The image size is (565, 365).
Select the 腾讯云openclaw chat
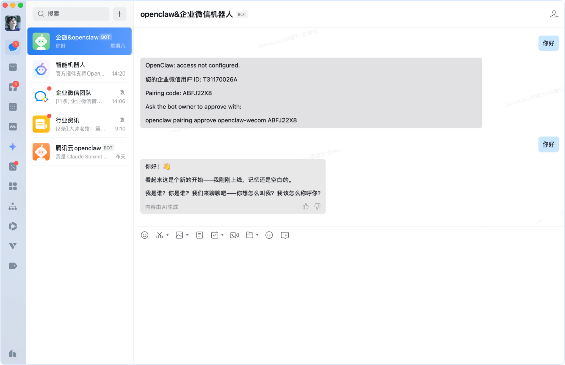[x=79, y=152]
